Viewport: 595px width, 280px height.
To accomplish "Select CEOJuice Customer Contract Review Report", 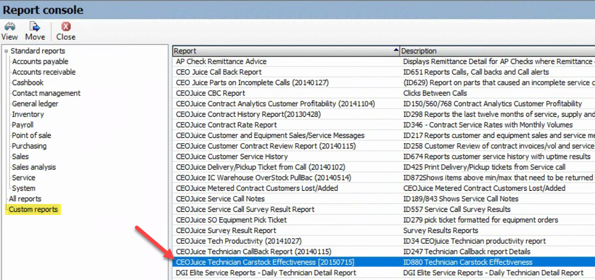I will [266, 146].
